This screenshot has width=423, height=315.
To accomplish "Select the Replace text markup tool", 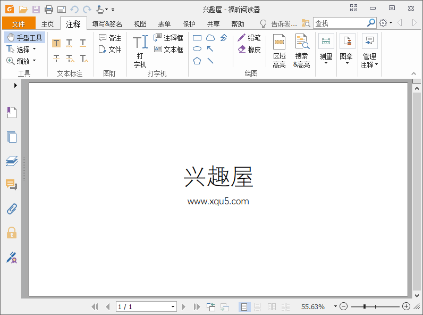I will [x=70, y=58].
